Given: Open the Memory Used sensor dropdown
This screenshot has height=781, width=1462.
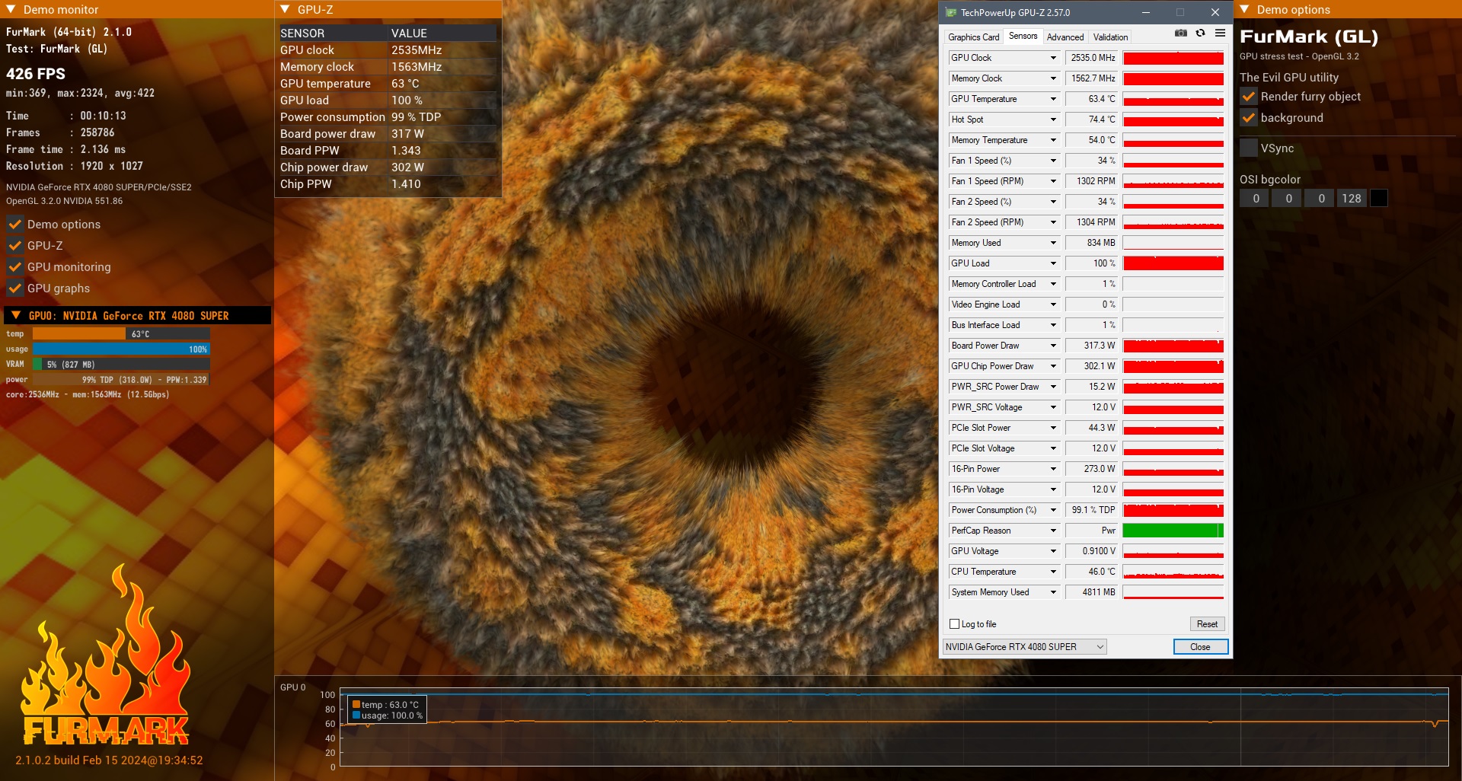Looking at the screenshot, I should 1053,243.
